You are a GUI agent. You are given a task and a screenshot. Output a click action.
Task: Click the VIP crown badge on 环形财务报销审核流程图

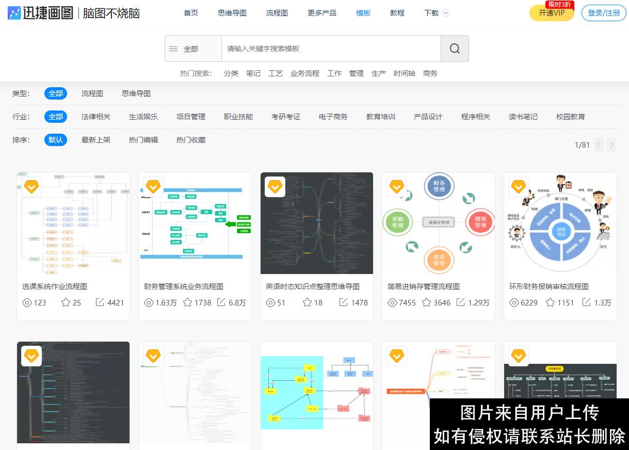pos(518,187)
